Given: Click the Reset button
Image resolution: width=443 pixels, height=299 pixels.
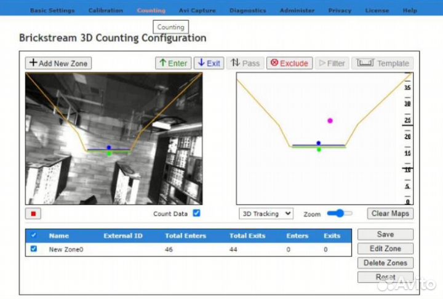Looking at the screenshot, I should click(385, 277).
